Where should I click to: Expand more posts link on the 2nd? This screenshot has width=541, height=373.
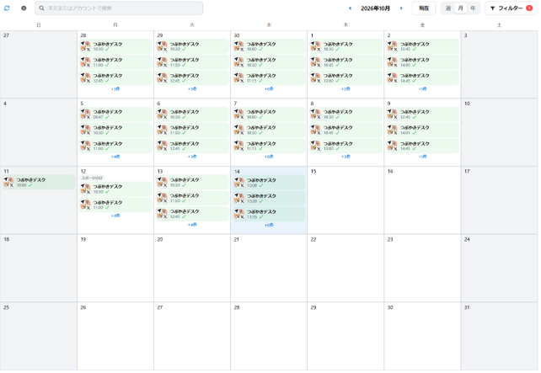click(x=423, y=89)
